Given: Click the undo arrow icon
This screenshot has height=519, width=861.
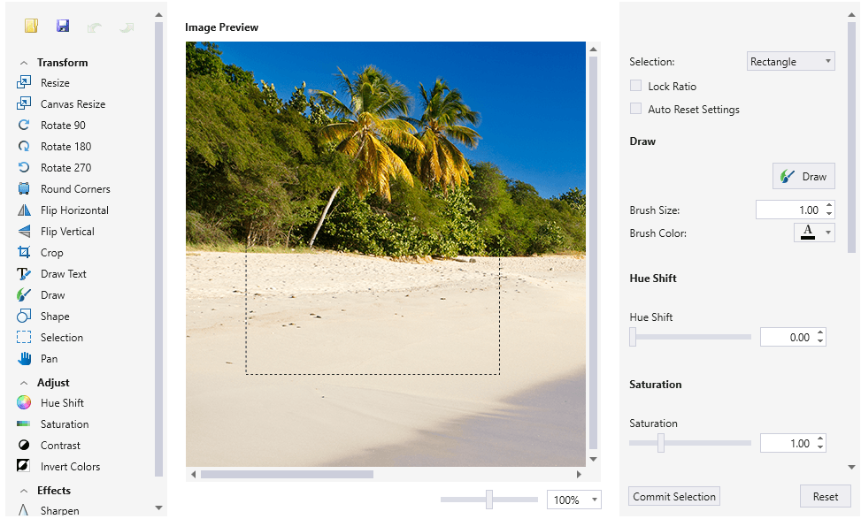Looking at the screenshot, I should pos(95,27).
